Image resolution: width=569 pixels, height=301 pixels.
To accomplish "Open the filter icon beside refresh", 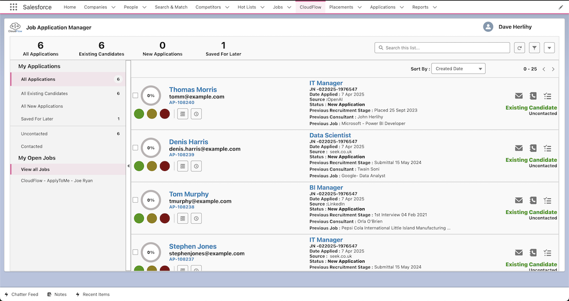I will [x=534, y=48].
